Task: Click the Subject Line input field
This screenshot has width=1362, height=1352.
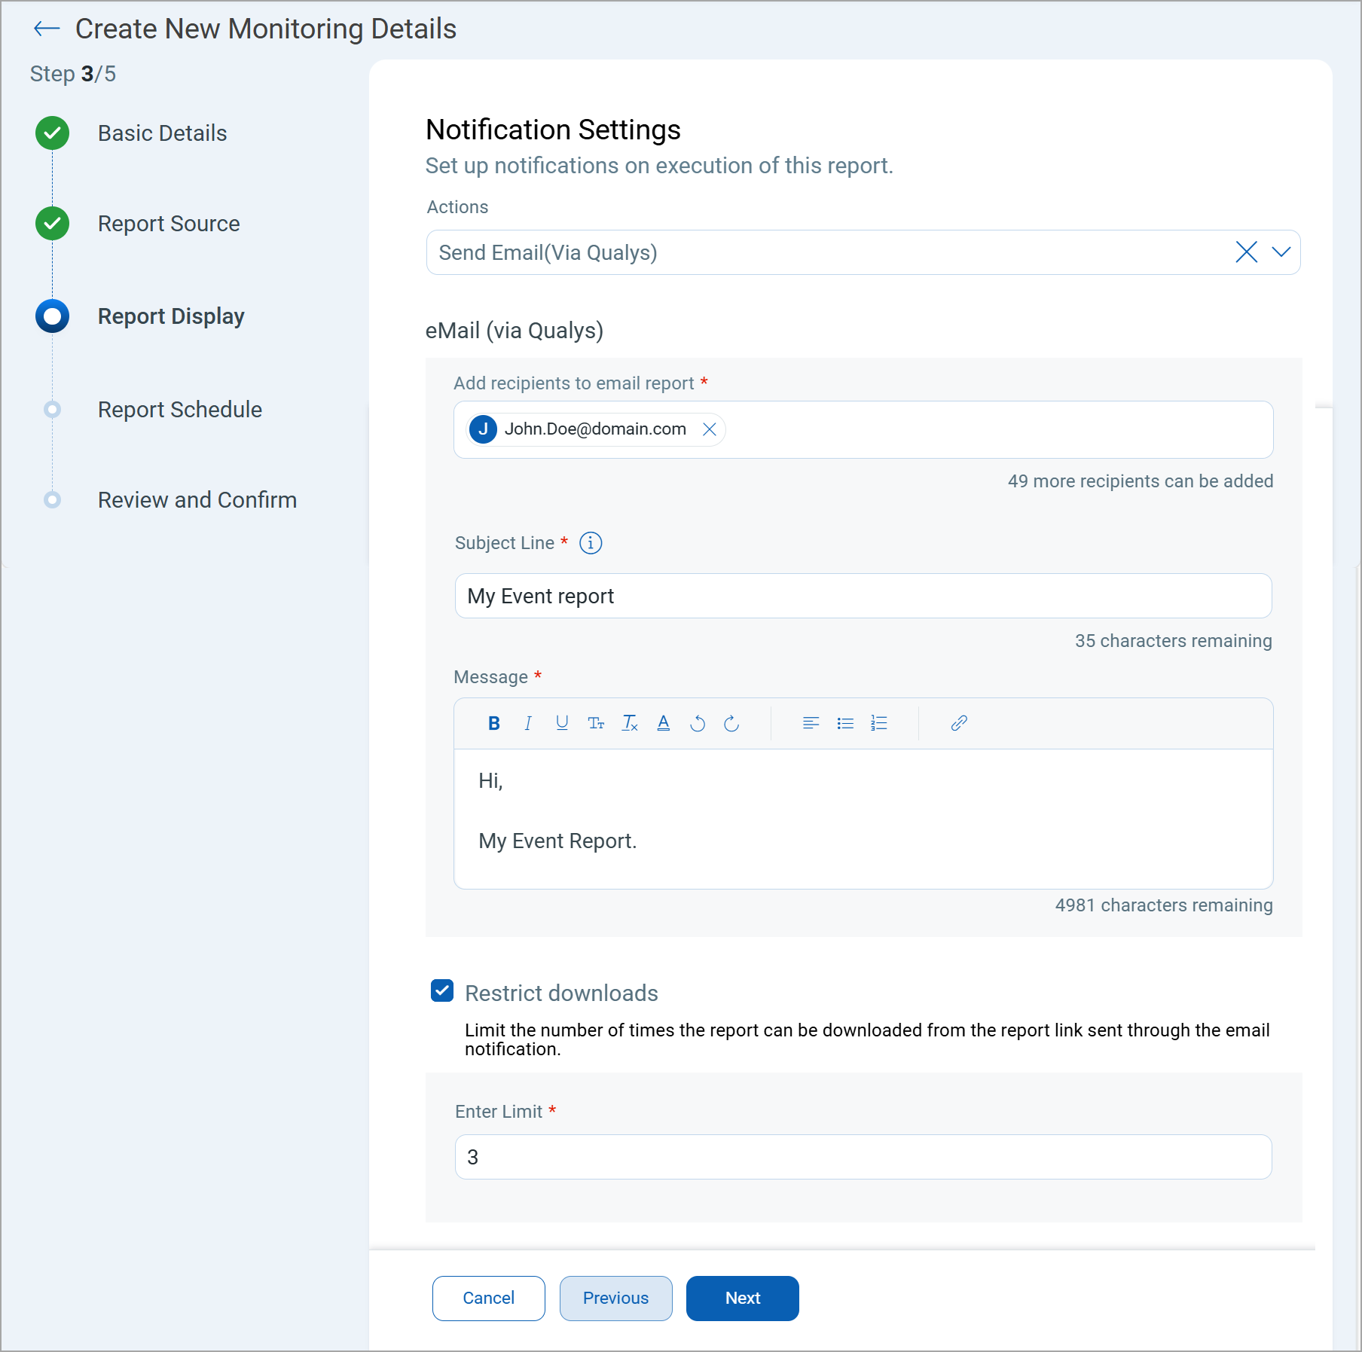Action: pyautogui.click(x=863, y=596)
